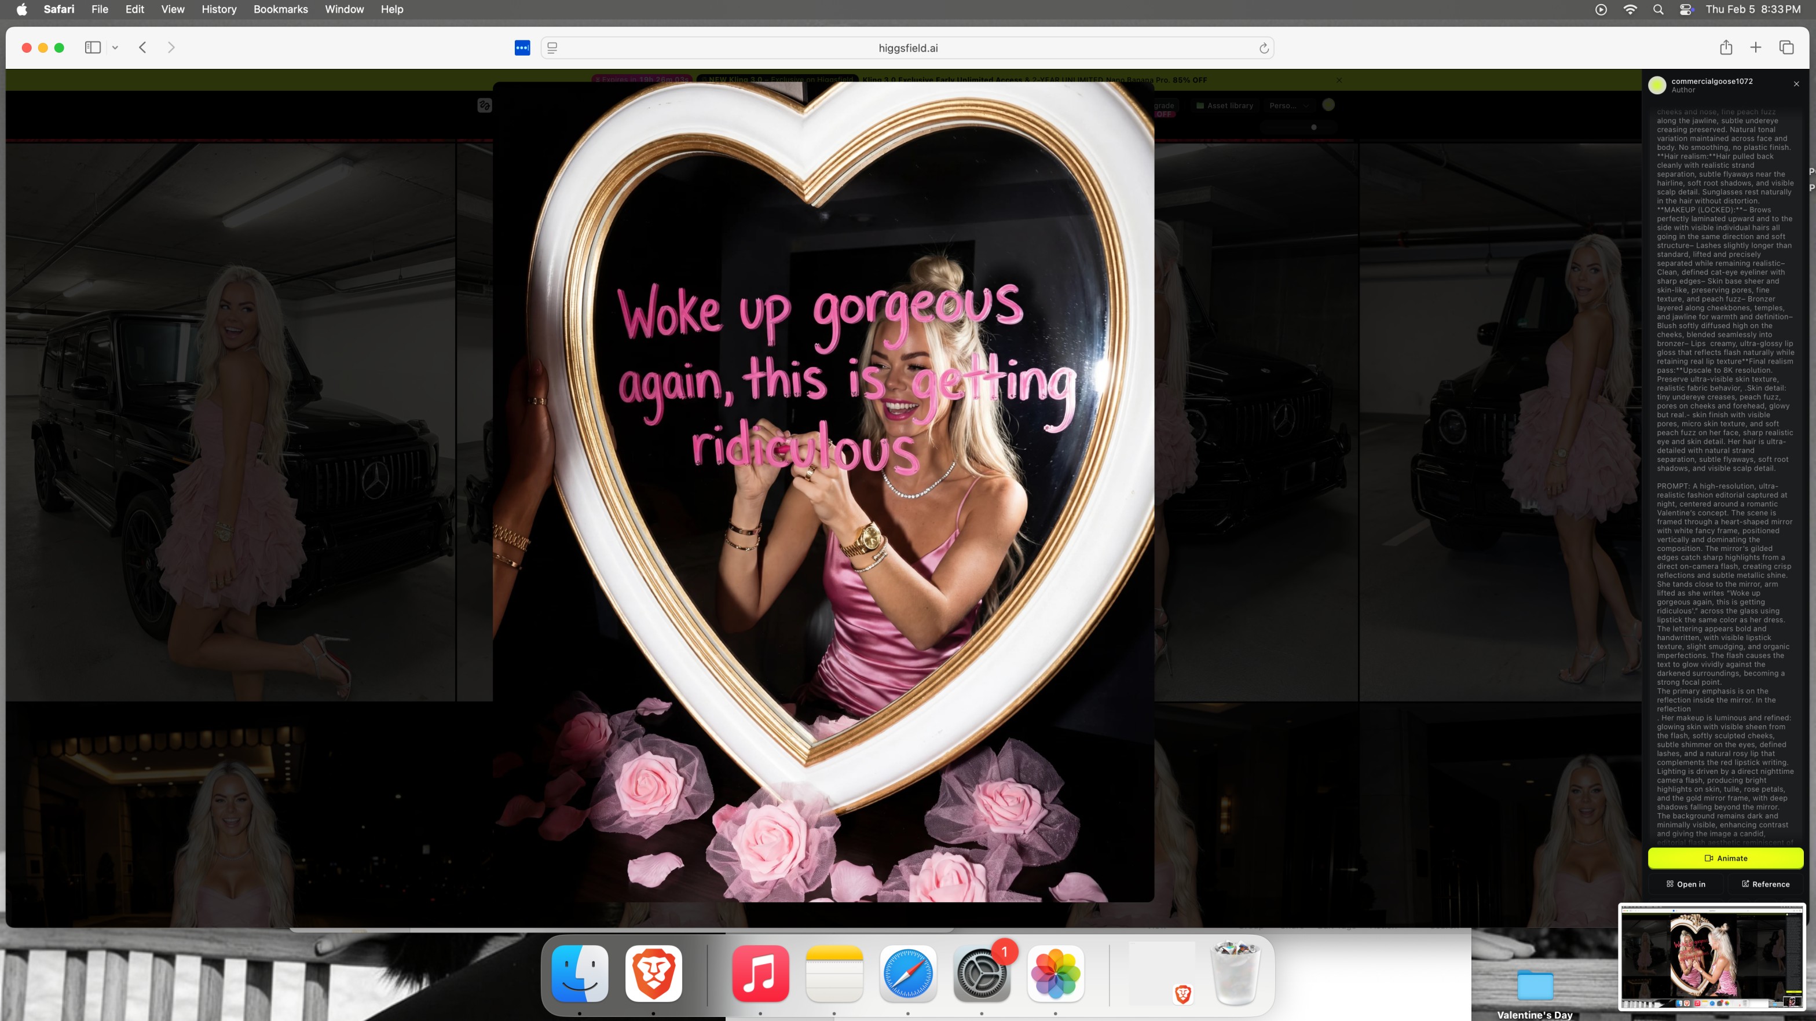Click the blue extension icon beside address bar

pos(522,48)
